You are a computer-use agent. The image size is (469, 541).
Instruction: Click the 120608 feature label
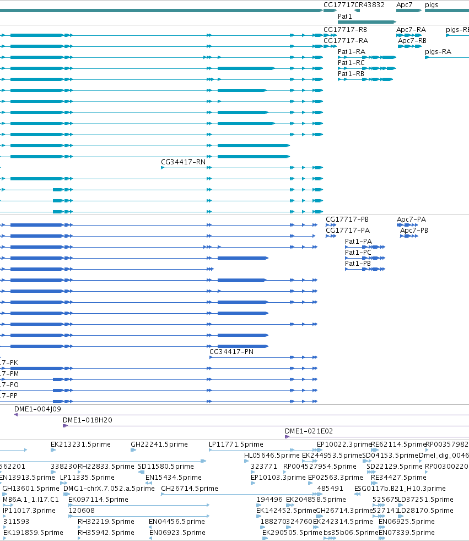82,511
